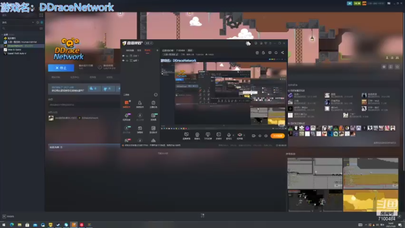Open notification center in system tray
The image size is (405, 228).
point(400,225)
